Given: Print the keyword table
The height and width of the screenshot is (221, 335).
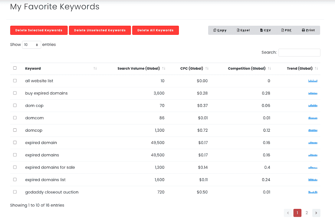Looking at the screenshot, I should click(308, 30).
